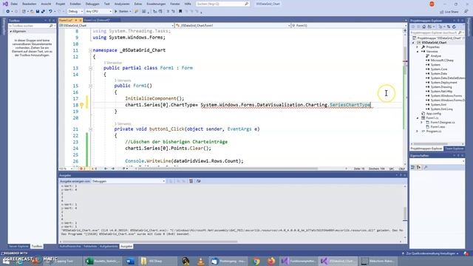Close the Form1.cs editor tab
This screenshot has width=473, height=266.
(x=81, y=20)
